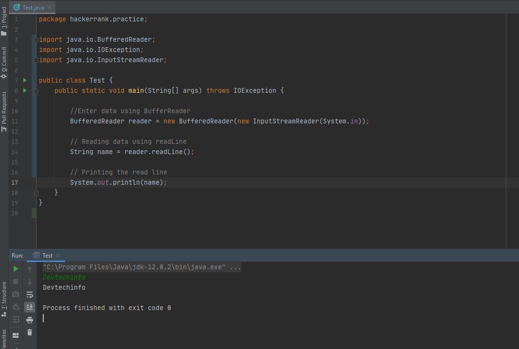Run main method via line 8 gutter icon
Screen dimensions: 519x349
click(x=24, y=90)
